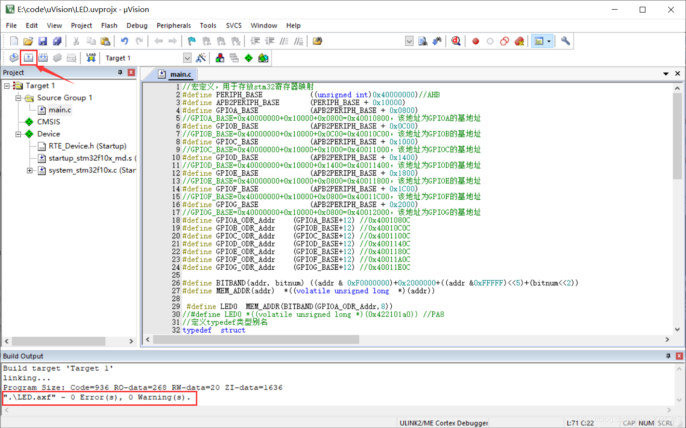Expand the system_stm32f10x.c node
The image size is (686, 428).
coord(30,170)
